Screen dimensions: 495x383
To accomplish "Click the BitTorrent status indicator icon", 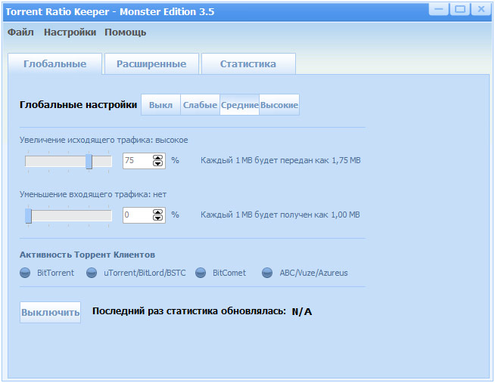I will (x=25, y=273).
